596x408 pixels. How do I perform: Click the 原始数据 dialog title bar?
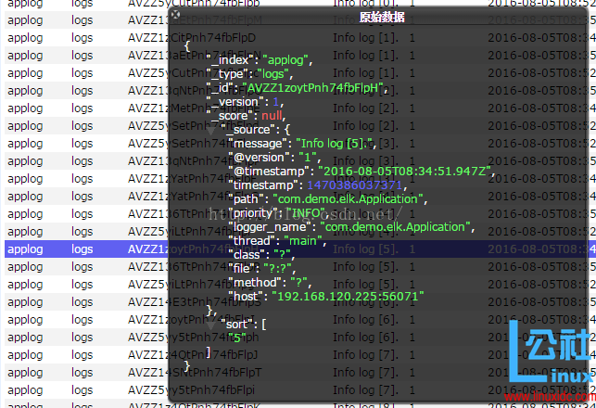[x=380, y=17]
